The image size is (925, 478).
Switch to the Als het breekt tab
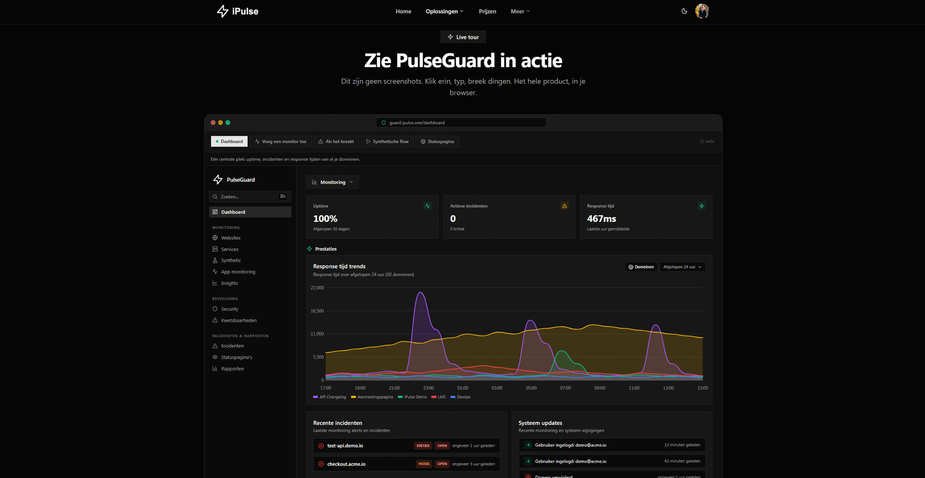[336, 141]
